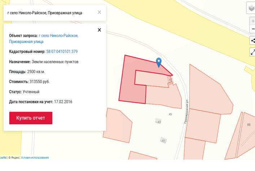Viewport: 255px width, 171px height.
Task: Open cadastral number 58:07:0410101:379 link
Action: [62, 52]
